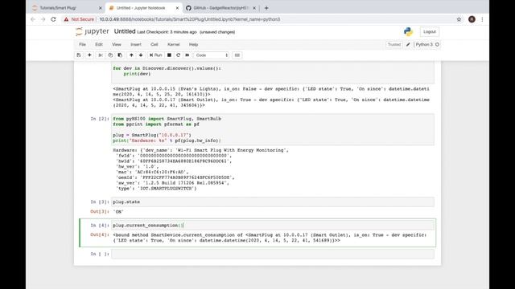Open the Cell menu
515x289 pixels.
(x=154, y=44)
